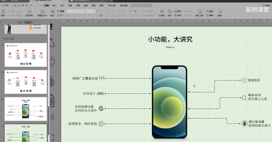Click the cloud not-synced (未同步) icon
The width and height of the screenshot is (272, 142).
click(263, 5)
